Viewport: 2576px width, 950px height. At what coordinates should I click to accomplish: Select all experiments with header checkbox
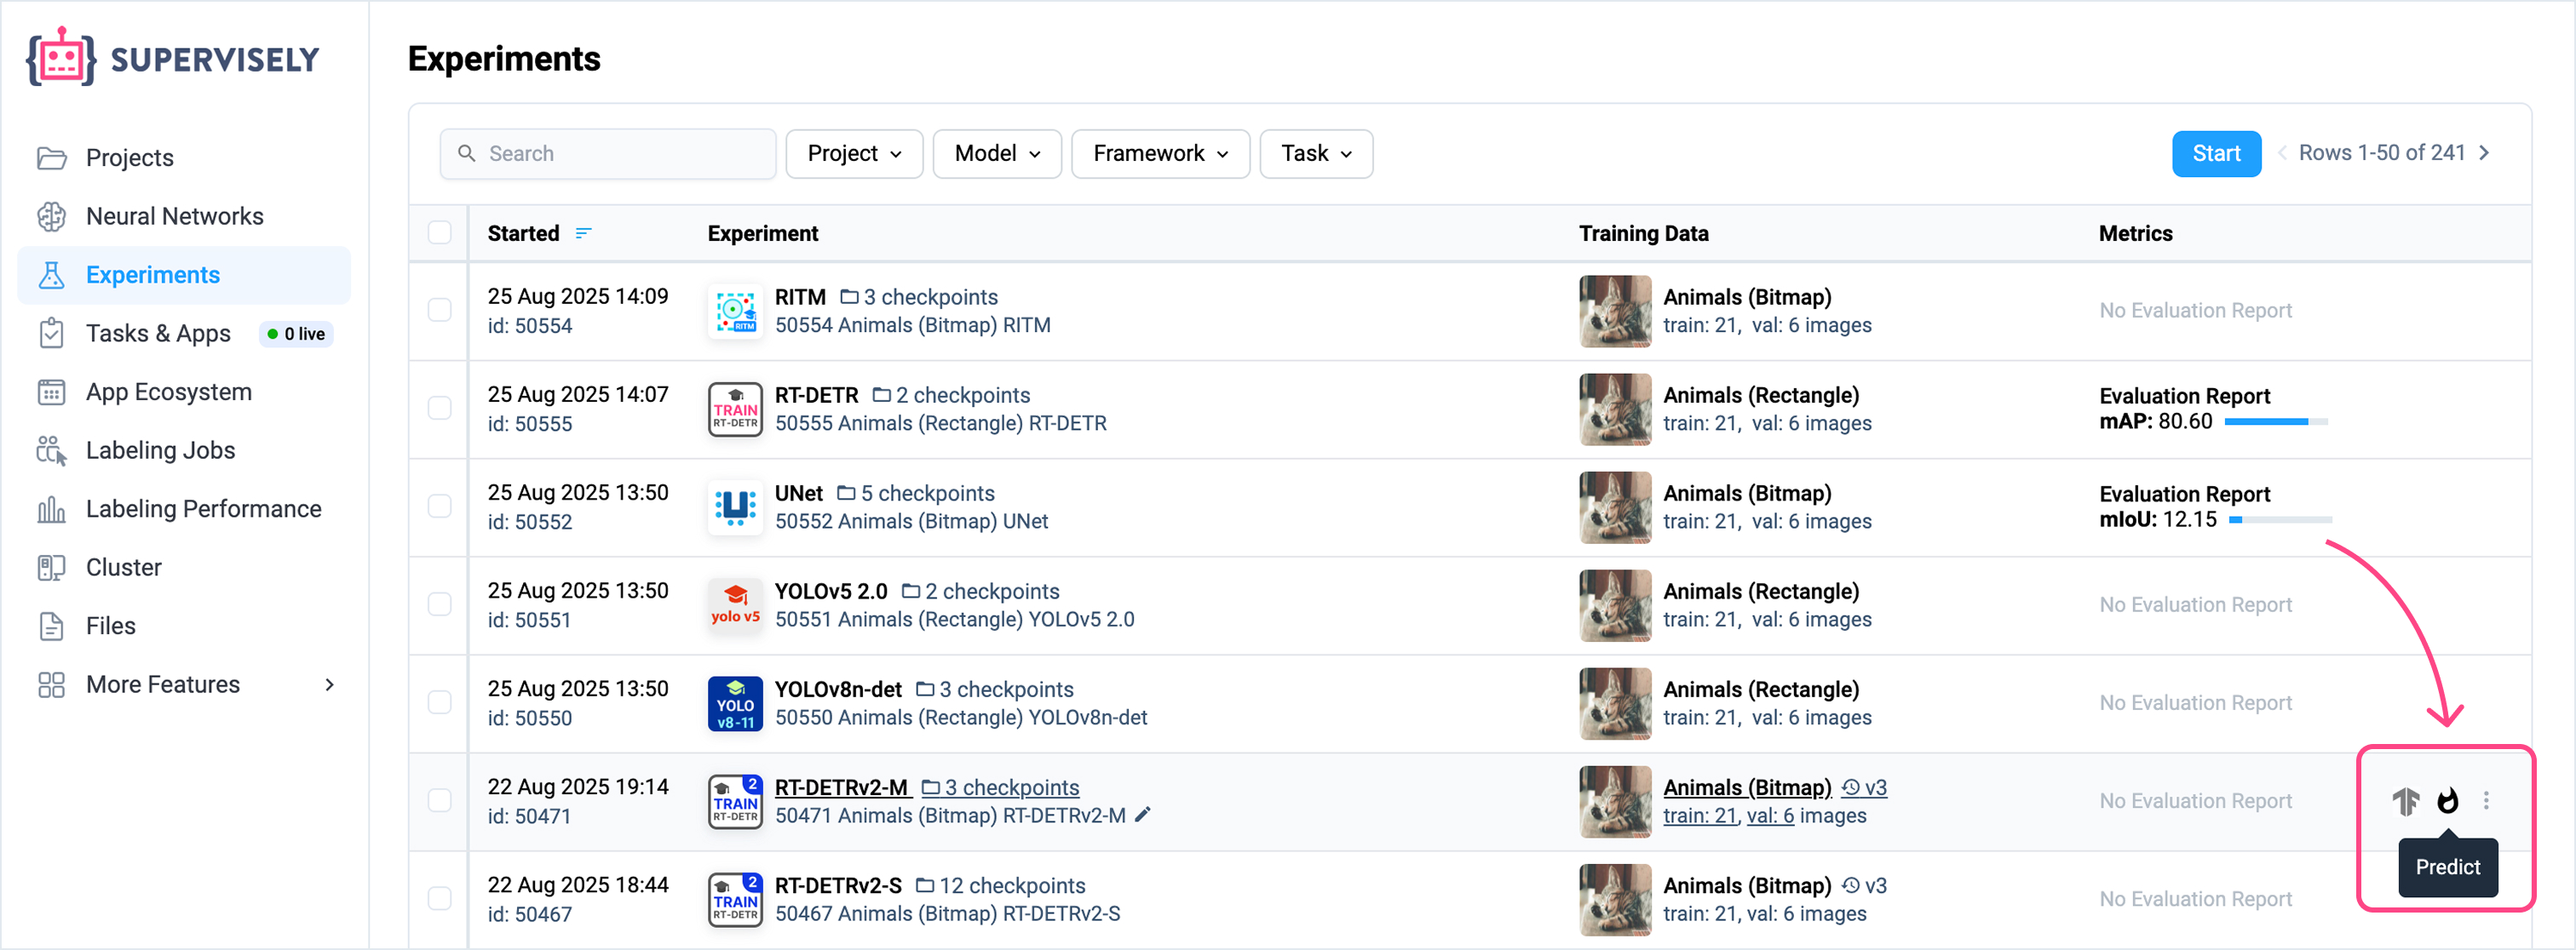click(x=440, y=234)
